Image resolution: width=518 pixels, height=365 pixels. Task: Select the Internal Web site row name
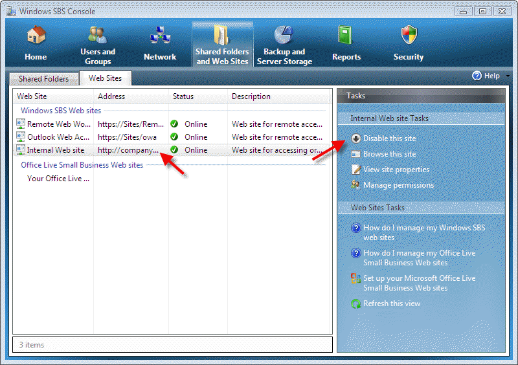56,150
